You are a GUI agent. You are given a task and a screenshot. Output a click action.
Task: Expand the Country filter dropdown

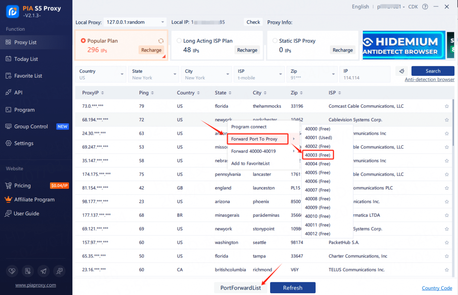pos(101,74)
